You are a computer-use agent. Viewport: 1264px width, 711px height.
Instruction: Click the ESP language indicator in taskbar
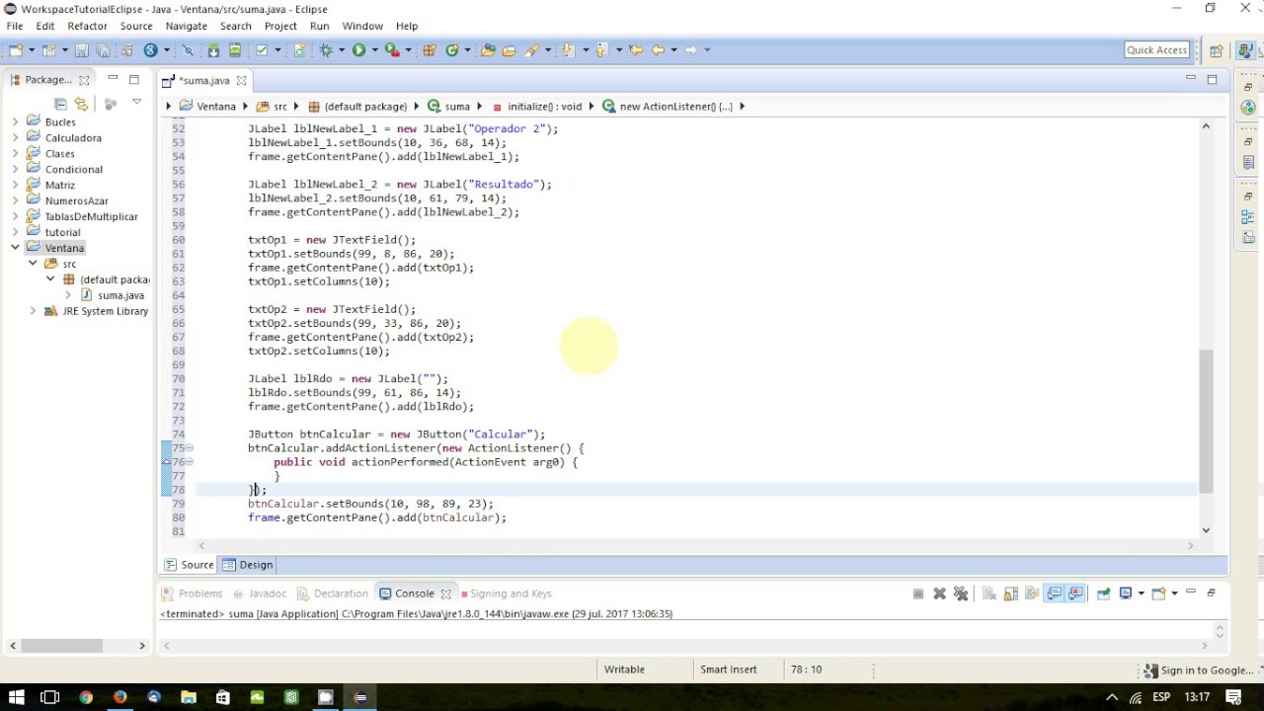coord(1163,697)
